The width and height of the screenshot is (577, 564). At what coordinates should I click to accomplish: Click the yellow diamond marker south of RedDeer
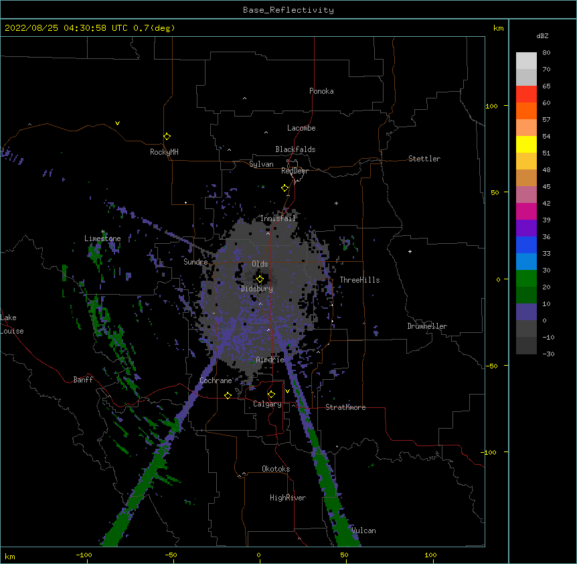pyautogui.click(x=284, y=188)
